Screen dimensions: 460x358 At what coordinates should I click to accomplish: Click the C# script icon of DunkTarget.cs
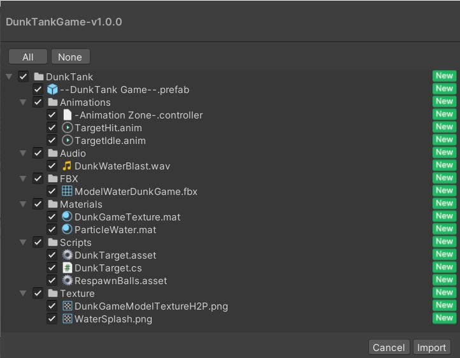[67, 268]
